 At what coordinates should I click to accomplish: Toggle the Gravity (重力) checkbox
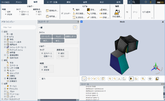[40, 79]
